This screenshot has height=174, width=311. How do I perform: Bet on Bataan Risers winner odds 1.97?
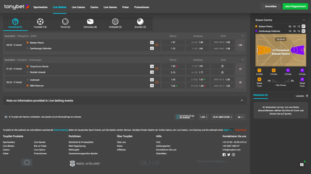(x=173, y=42)
